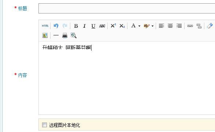Align text to the left
The image size is (215, 132).
click(x=162, y=26)
